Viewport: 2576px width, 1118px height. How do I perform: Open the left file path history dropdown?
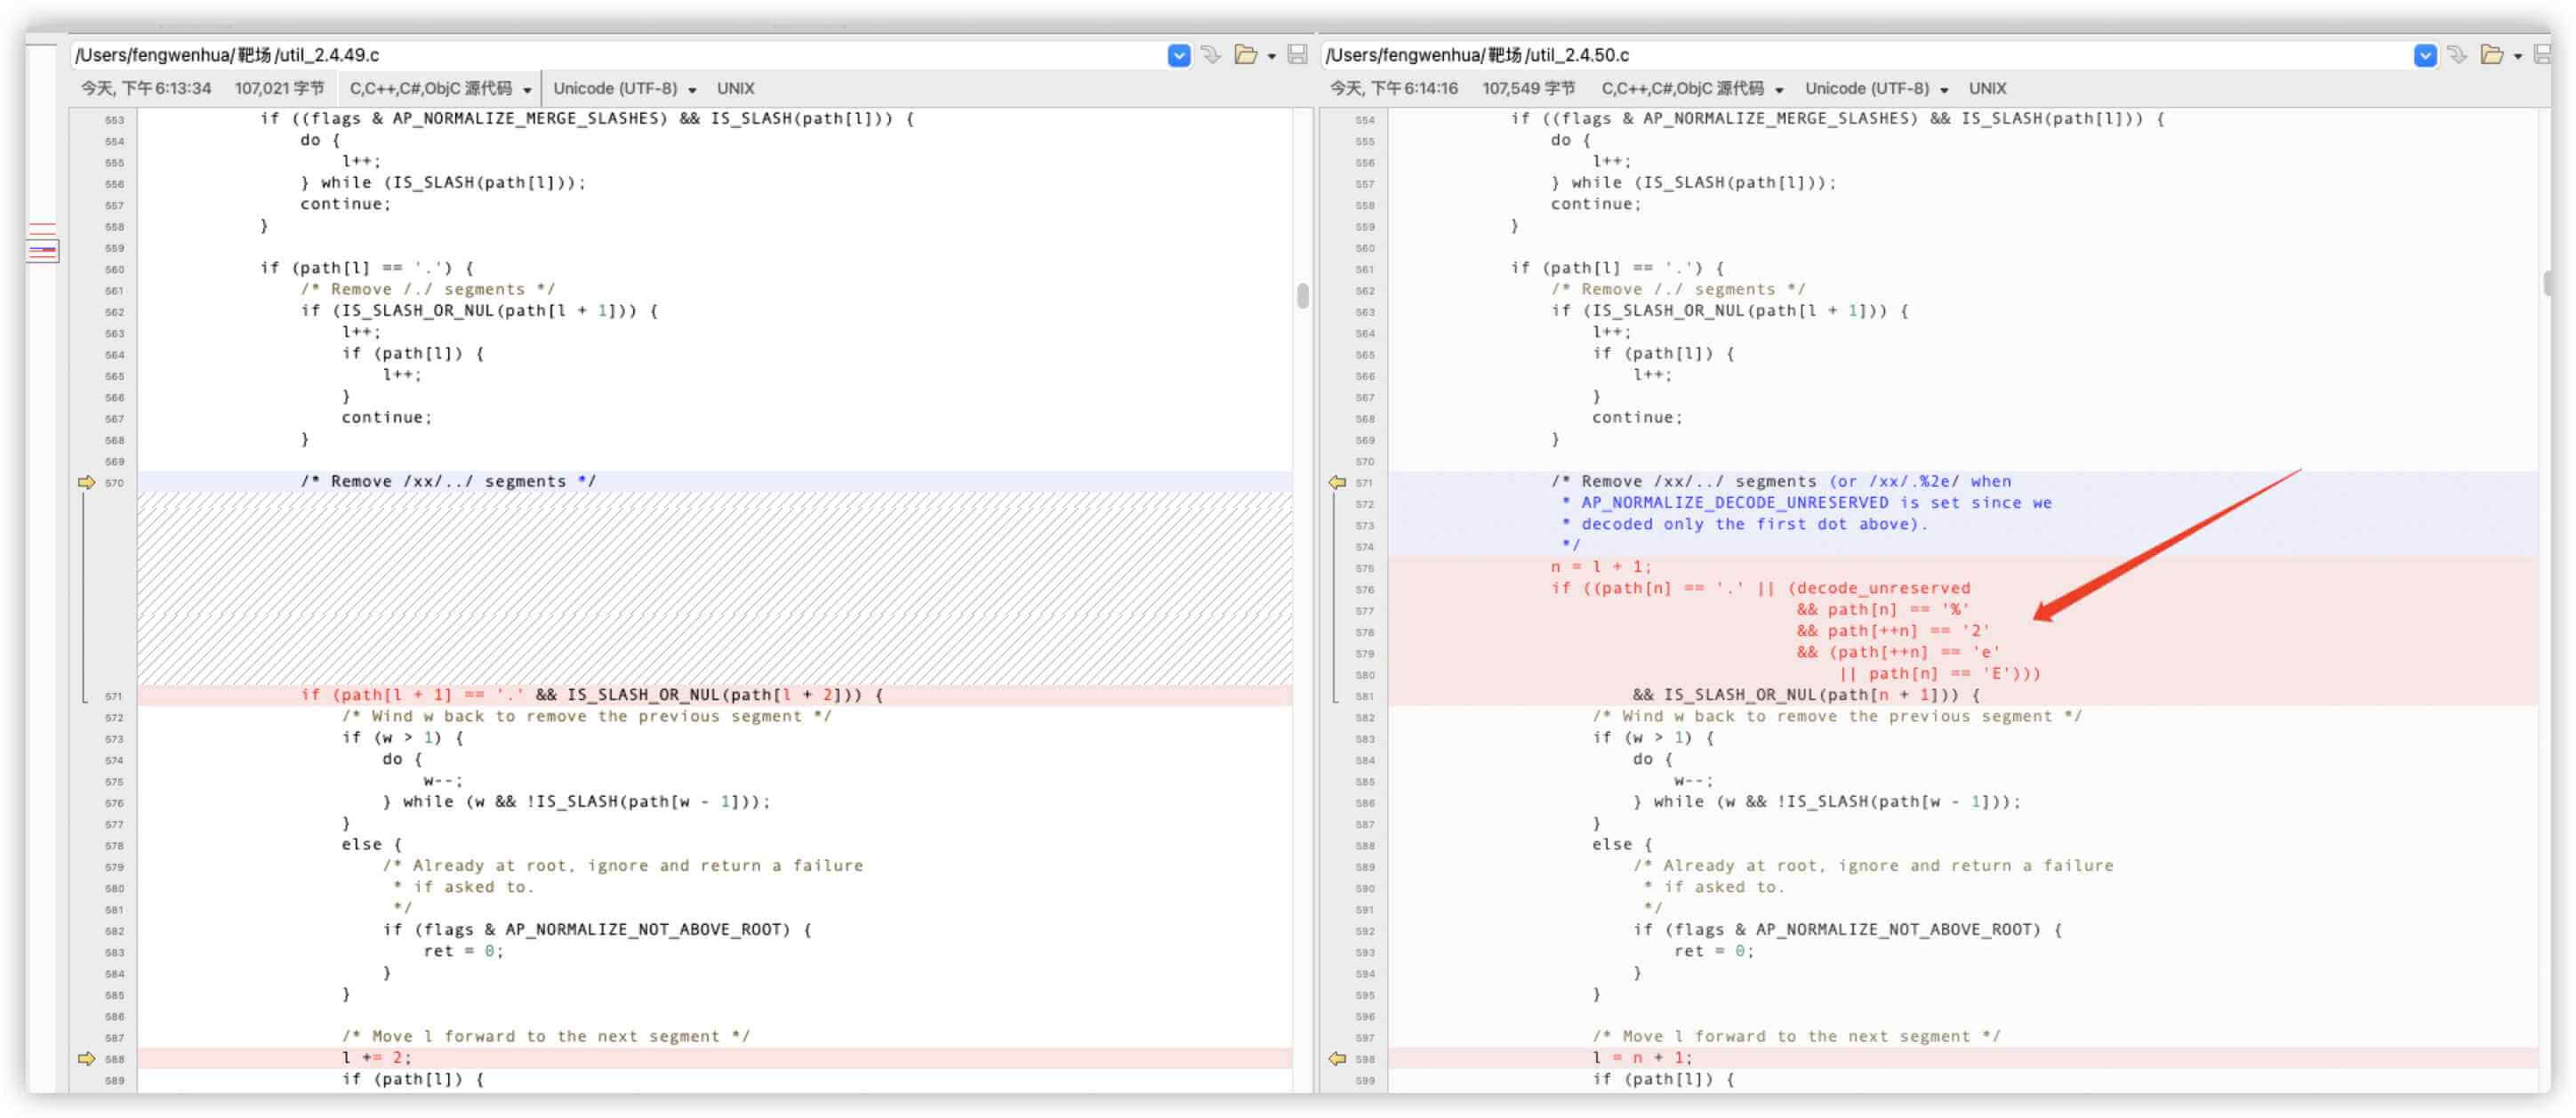click(1179, 55)
